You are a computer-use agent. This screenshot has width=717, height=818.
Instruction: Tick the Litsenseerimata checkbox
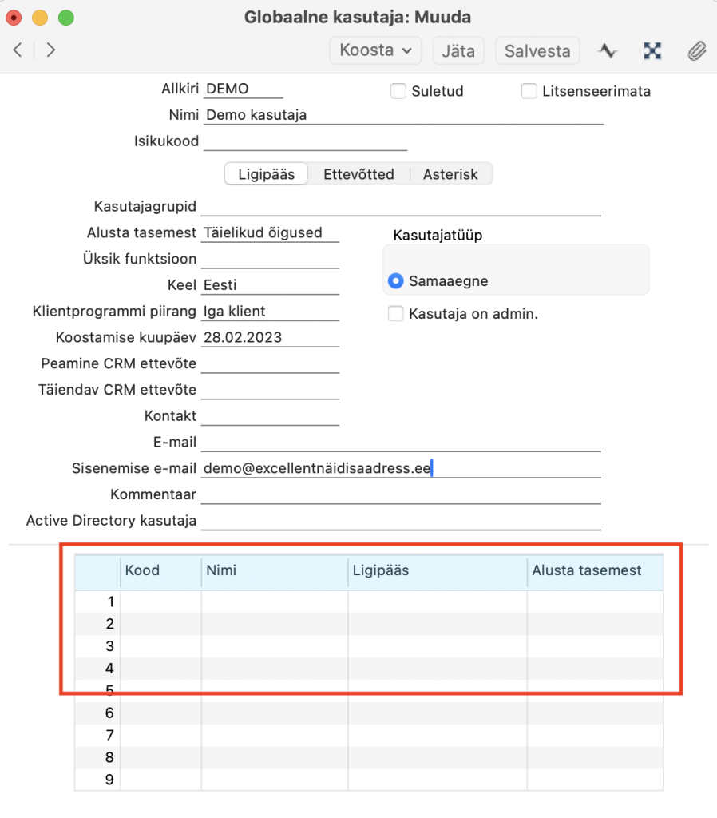pyautogui.click(x=529, y=91)
